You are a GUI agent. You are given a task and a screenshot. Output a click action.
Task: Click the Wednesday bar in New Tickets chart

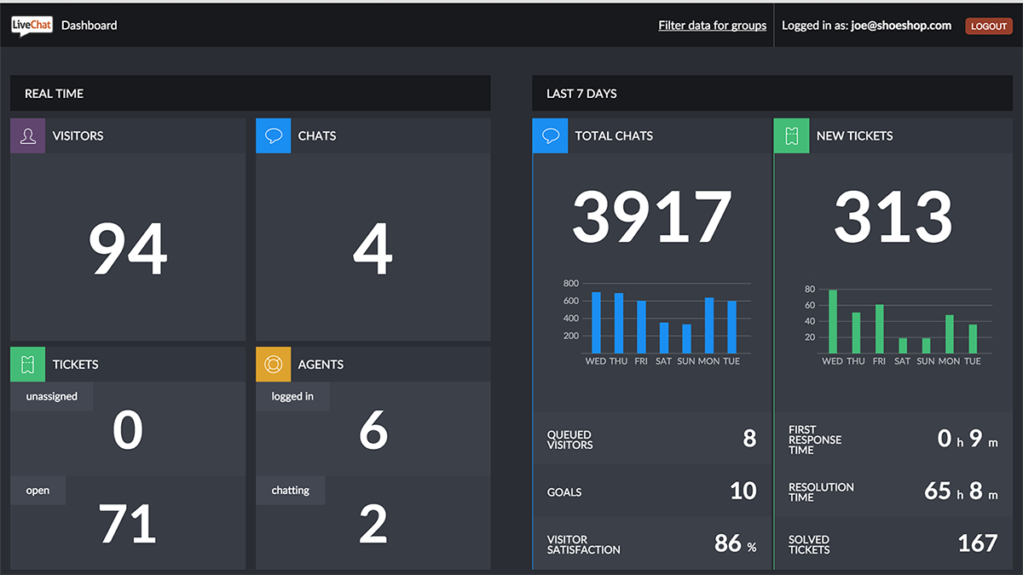point(833,322)
